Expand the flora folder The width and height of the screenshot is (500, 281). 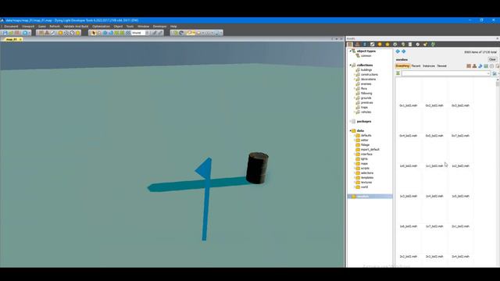pos(354,88)
